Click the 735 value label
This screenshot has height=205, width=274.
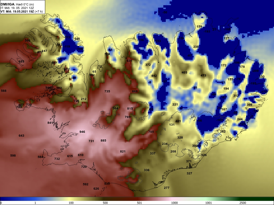click(x=107, y=91)
